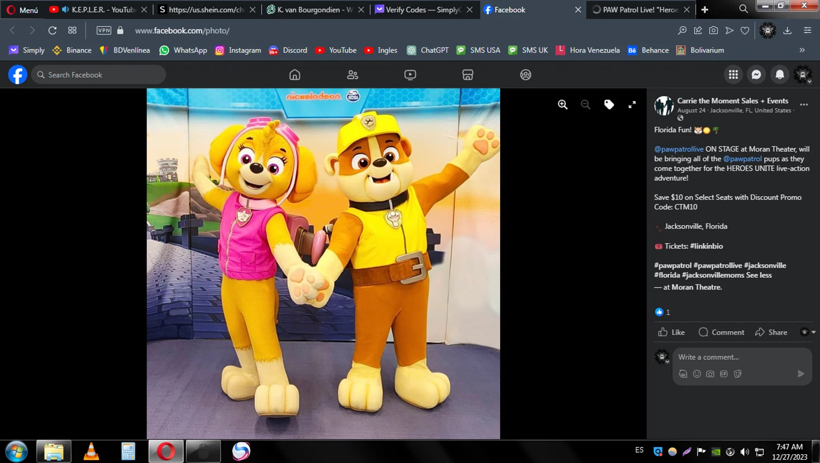Image resolution: width=820 pixels, height=463 pixels.
Task: Open the Facebook Home icon
Action: 295,75
